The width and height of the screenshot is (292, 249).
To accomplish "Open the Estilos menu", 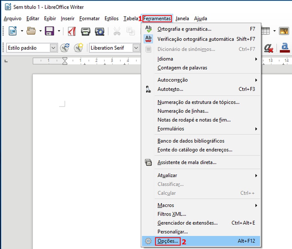I will click(111, 18).
